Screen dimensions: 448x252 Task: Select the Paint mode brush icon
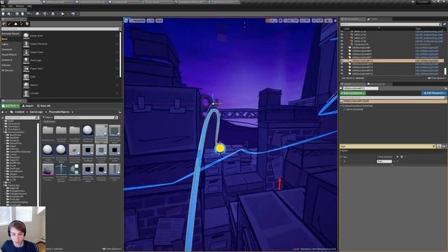coord(10,24)
